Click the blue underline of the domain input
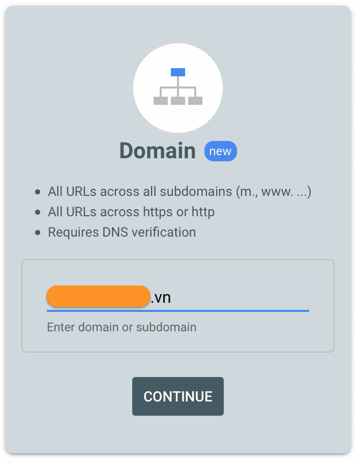Viewport: 358px width, 462px height. coord(177,310)
